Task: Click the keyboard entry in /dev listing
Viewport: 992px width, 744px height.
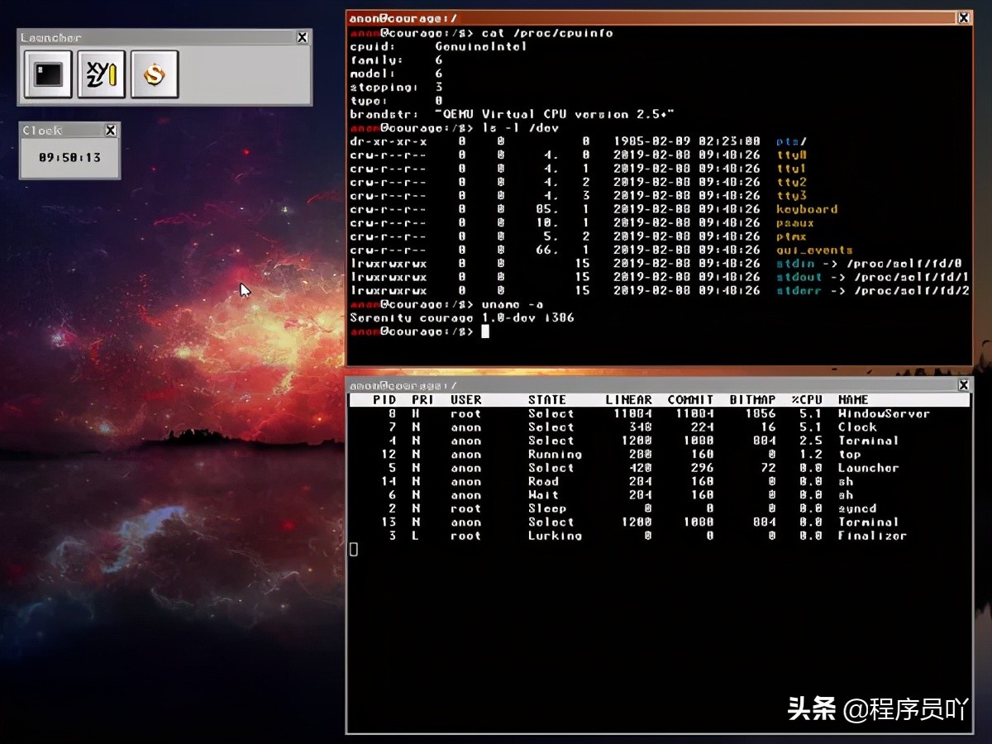Action: (807, 209)
